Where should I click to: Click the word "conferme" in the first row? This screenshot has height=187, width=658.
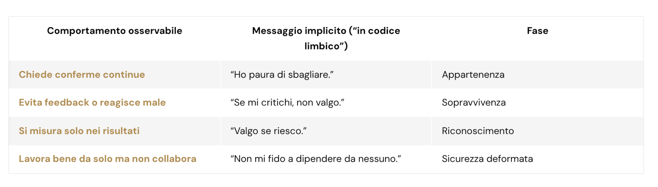coord(78,75)
